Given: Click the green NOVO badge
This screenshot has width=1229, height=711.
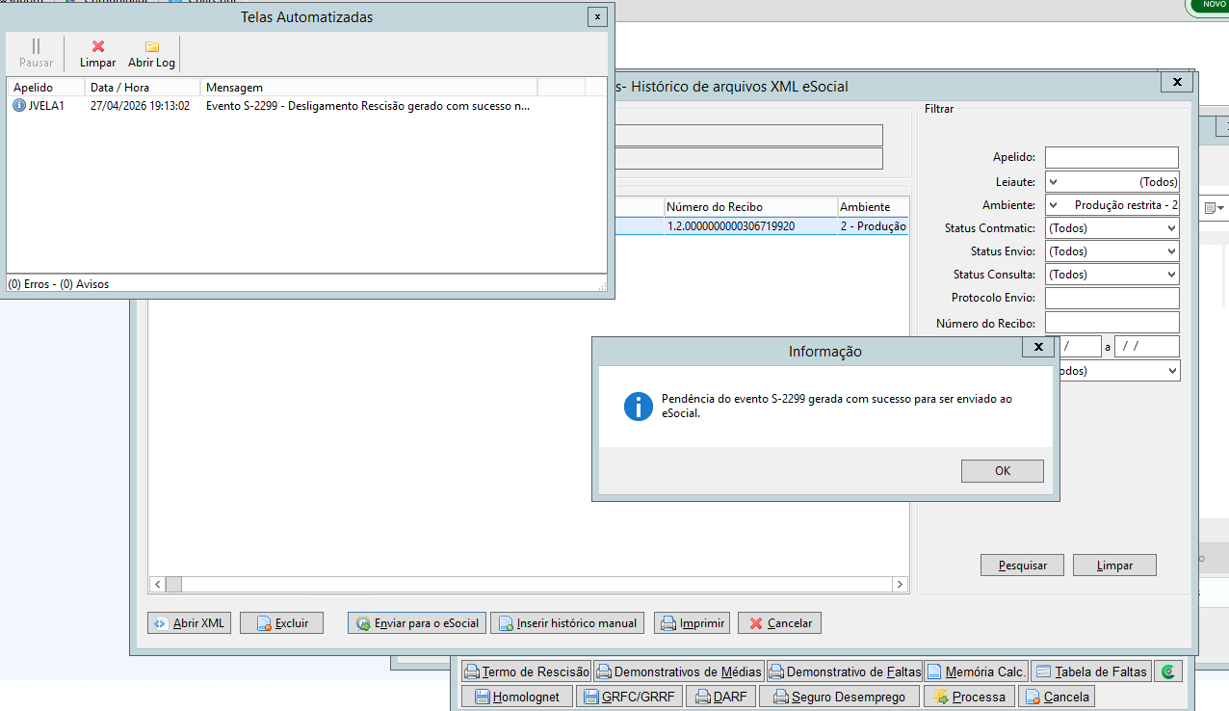Looking at the screenshot, I should pyautogui.click(x=1208, y=6).
